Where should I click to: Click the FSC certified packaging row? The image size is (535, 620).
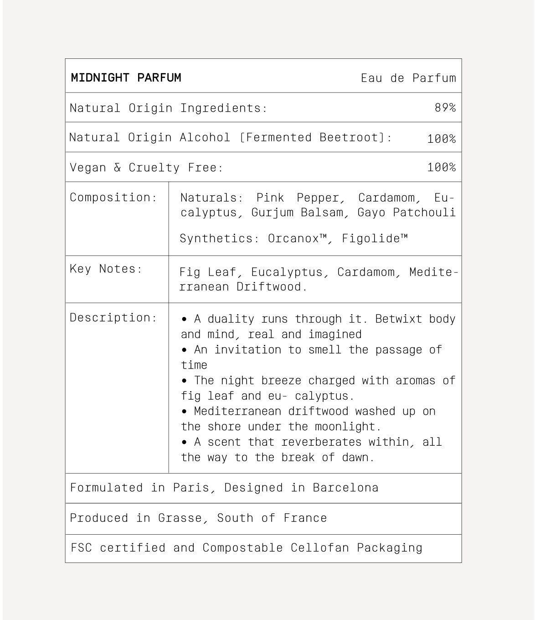[247, 548]
